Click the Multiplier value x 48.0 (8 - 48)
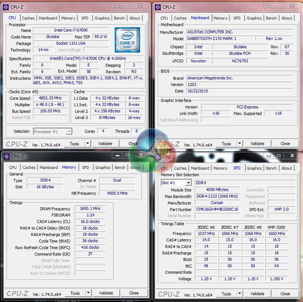Image resolution: width=303 pixels, height=302 pixels. tap(50, 105)
